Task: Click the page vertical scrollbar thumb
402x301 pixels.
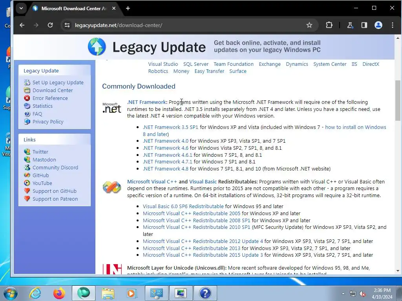Action: [398, 102]
